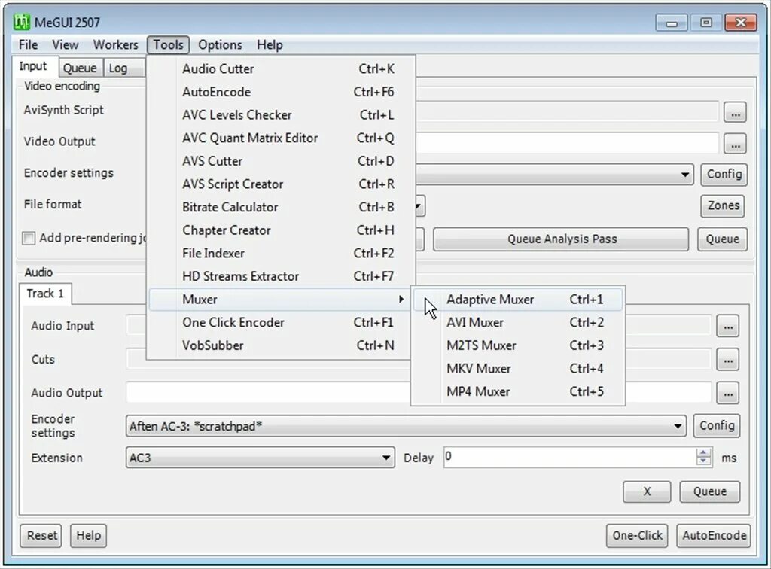Select MP4 Muxer
This screenshot has height=569, width=771.
(518, 392)
